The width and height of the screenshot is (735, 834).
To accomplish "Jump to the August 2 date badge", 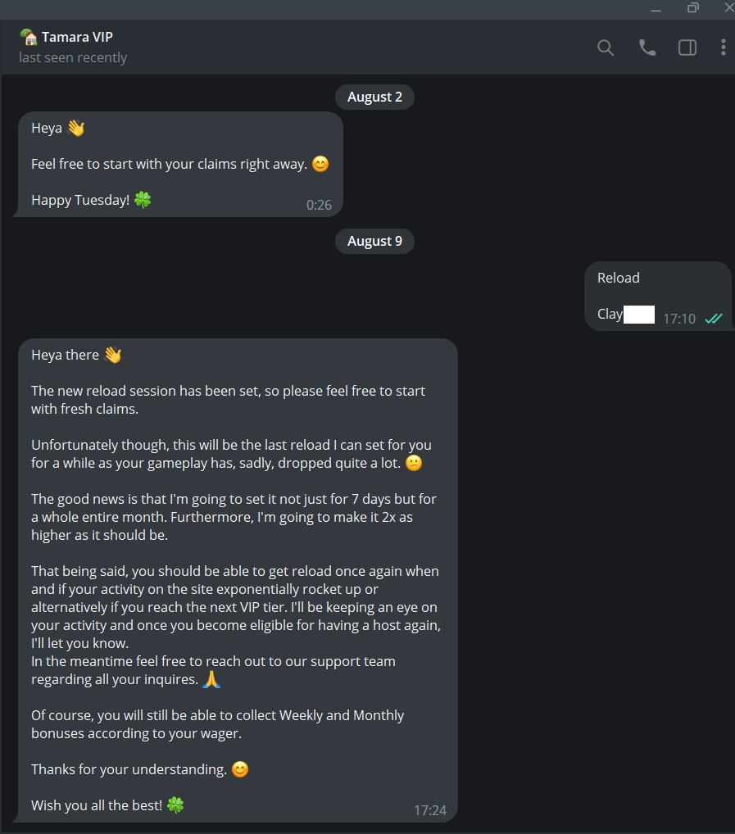I will coord(374,97).
